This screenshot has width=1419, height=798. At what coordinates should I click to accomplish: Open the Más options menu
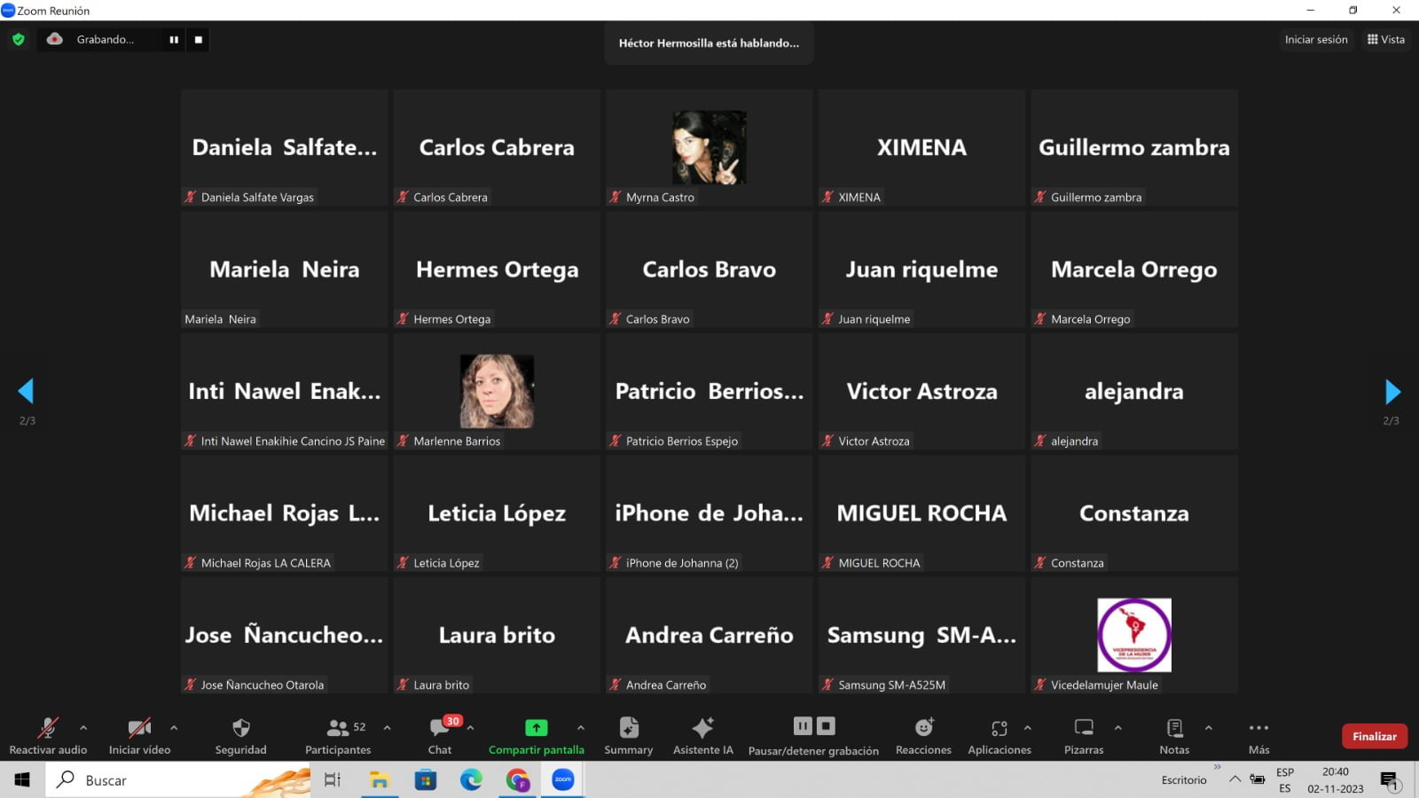tap(1258, 736)
